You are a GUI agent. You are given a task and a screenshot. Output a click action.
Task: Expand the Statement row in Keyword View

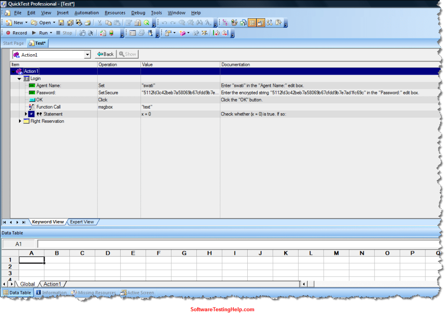click(26, 114)
